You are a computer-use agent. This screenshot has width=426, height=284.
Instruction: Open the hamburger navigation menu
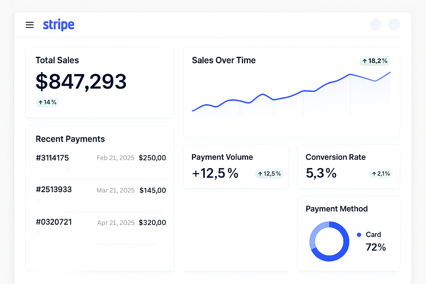(30, 25)
